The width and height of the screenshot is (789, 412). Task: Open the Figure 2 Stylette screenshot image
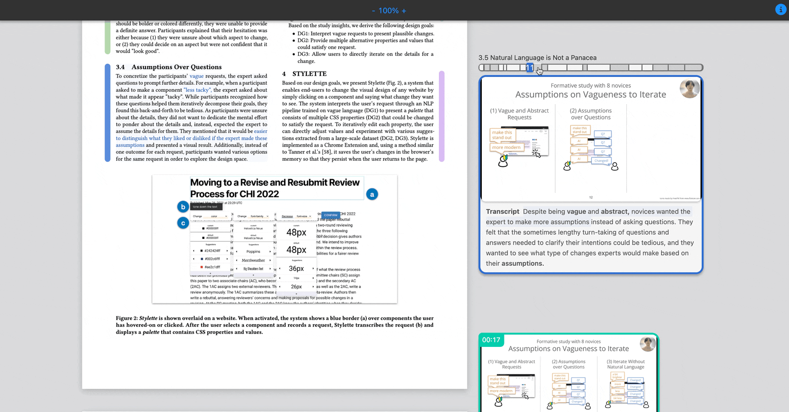(275, 239)
